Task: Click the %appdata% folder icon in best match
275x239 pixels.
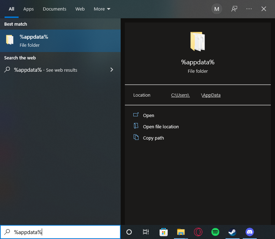Action: point(10,40)
